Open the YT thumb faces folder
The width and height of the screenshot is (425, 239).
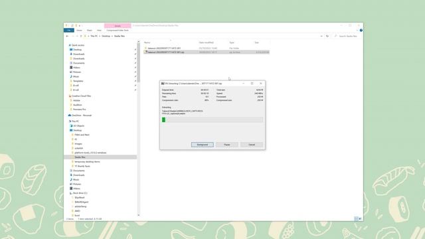(82, 166)
